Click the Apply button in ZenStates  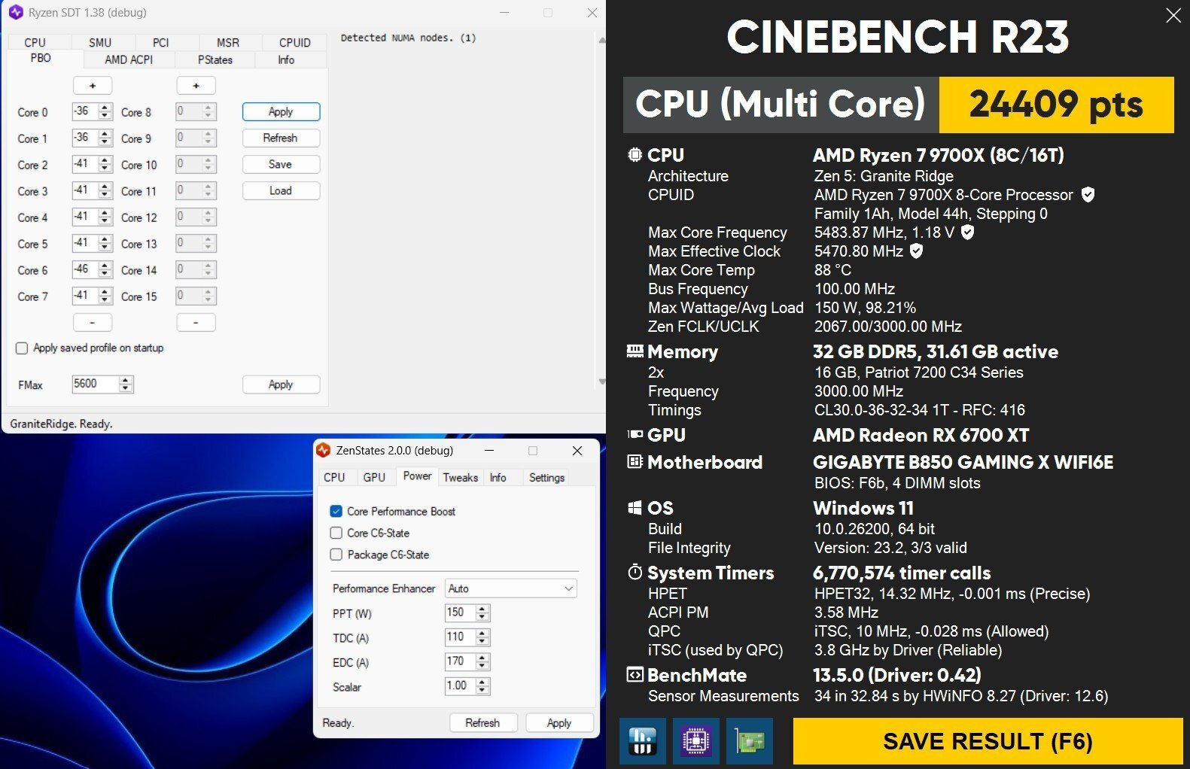559,723
